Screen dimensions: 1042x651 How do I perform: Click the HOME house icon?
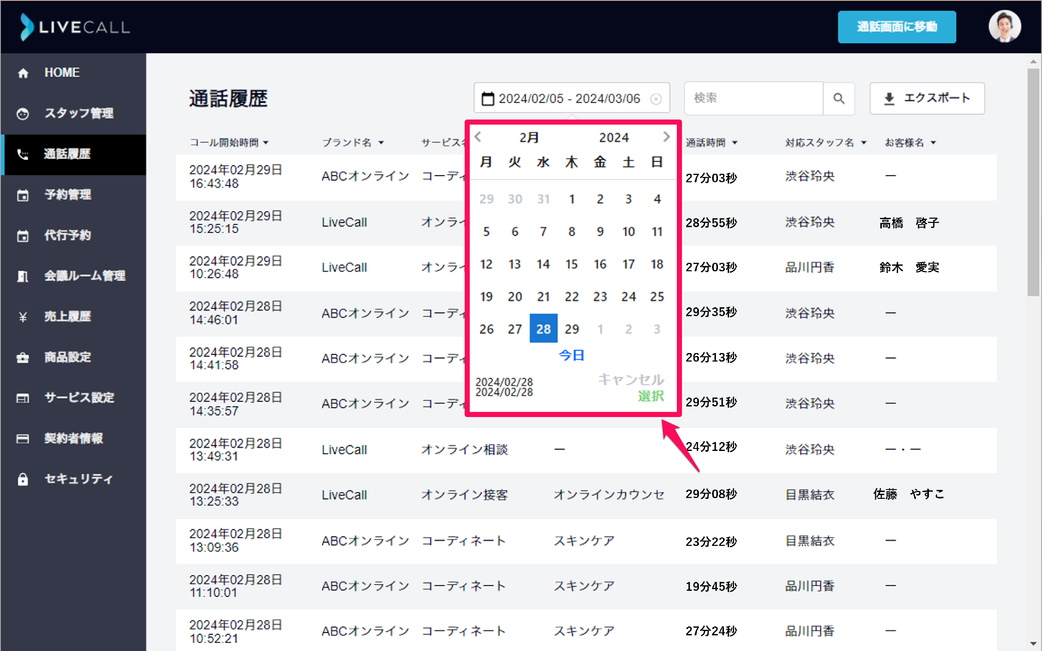point(23,73)
